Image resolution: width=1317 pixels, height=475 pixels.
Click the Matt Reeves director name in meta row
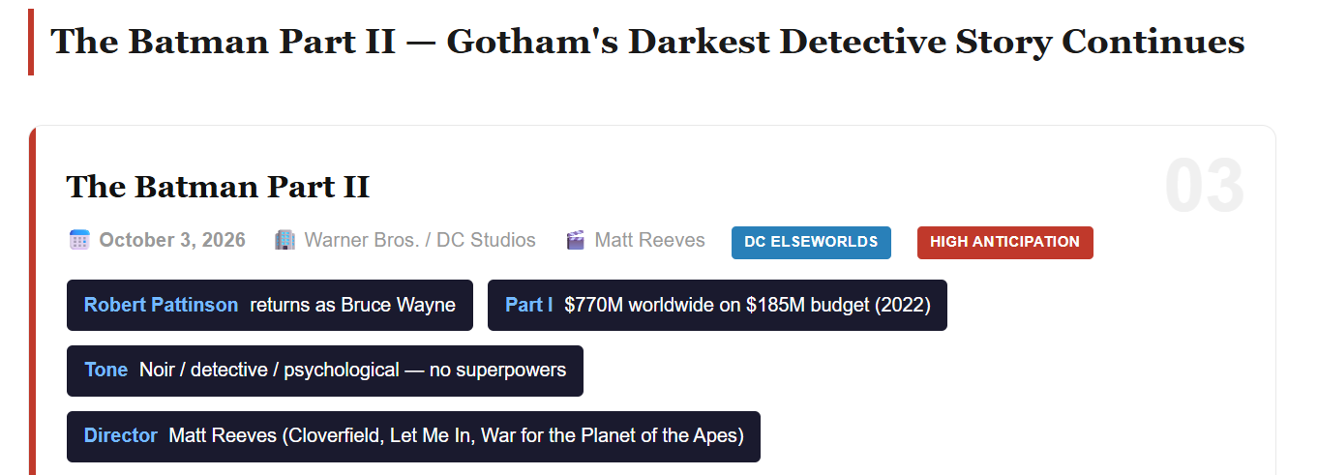pyautogui.click(x=649, y=240)
